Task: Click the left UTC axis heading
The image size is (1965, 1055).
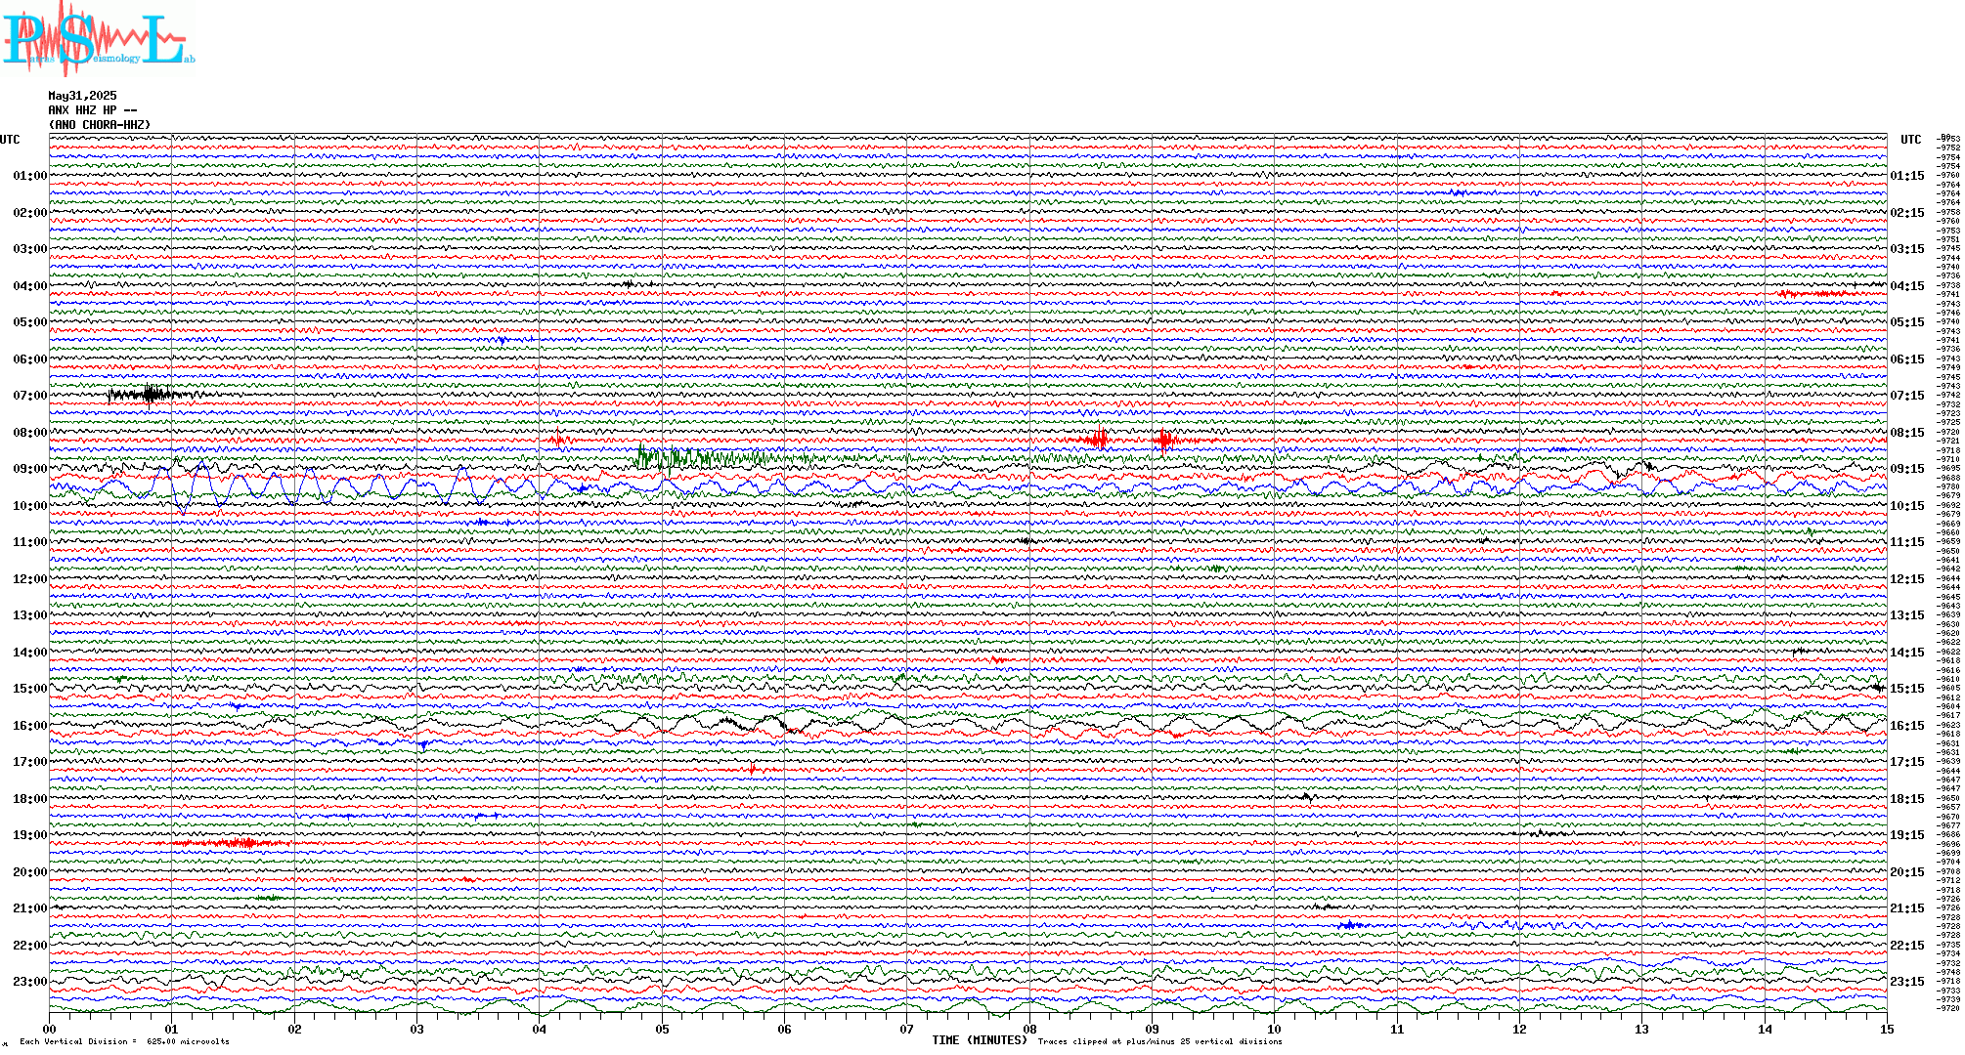Action: (x=10, y=140)
